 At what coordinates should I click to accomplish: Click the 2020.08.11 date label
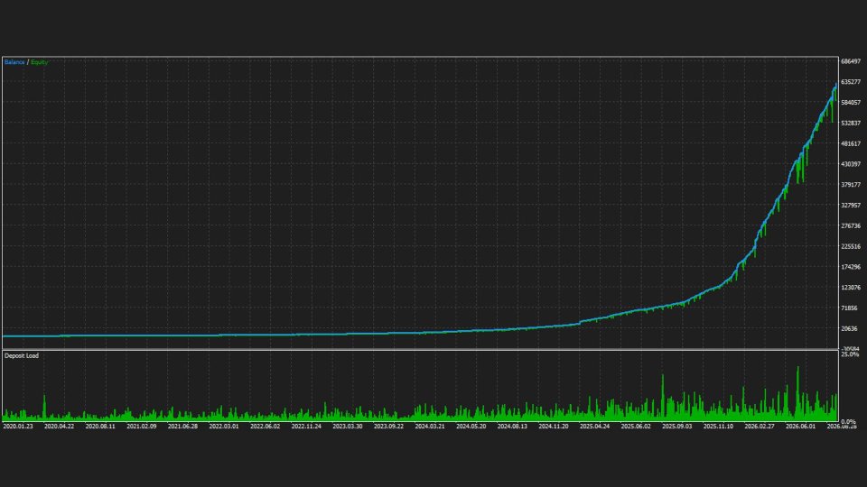click(x=100, y=427)
